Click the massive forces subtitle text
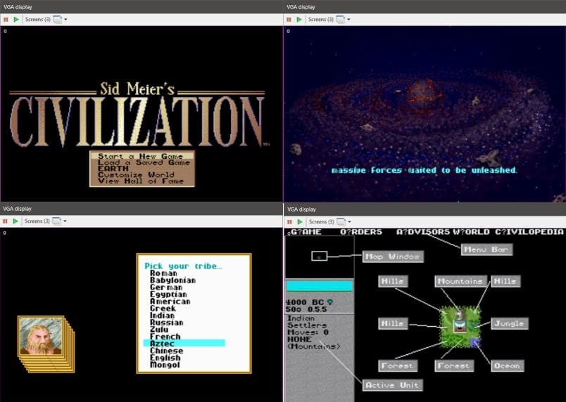 pos(424,170)
